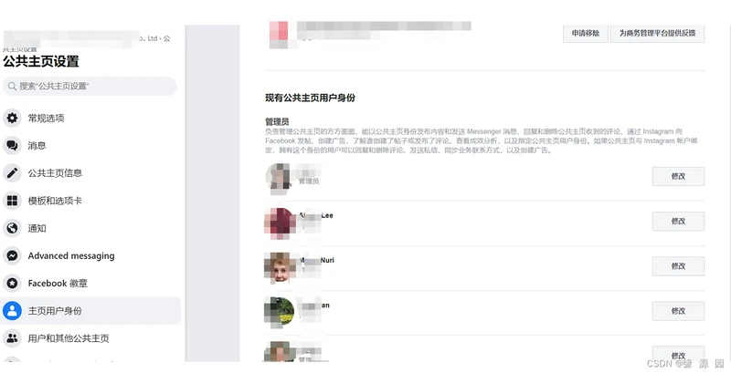The height and width of the screenshot is (373, 731).
Task: Select the Facebook 徽章 star icon
Action: 12,283
